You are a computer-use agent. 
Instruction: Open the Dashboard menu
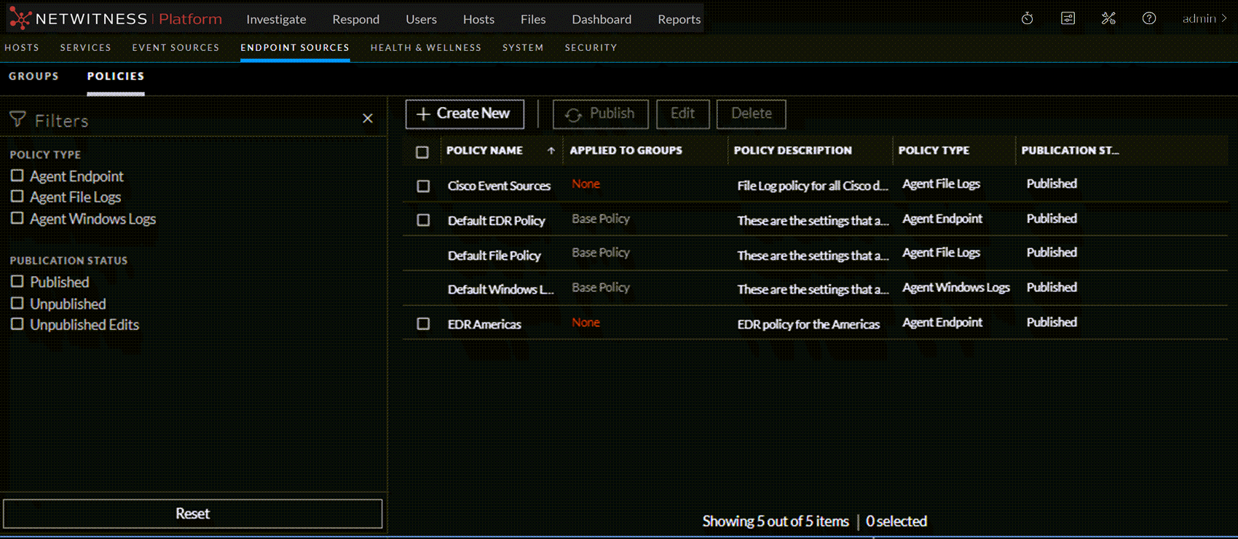click(x=602, y=20)
